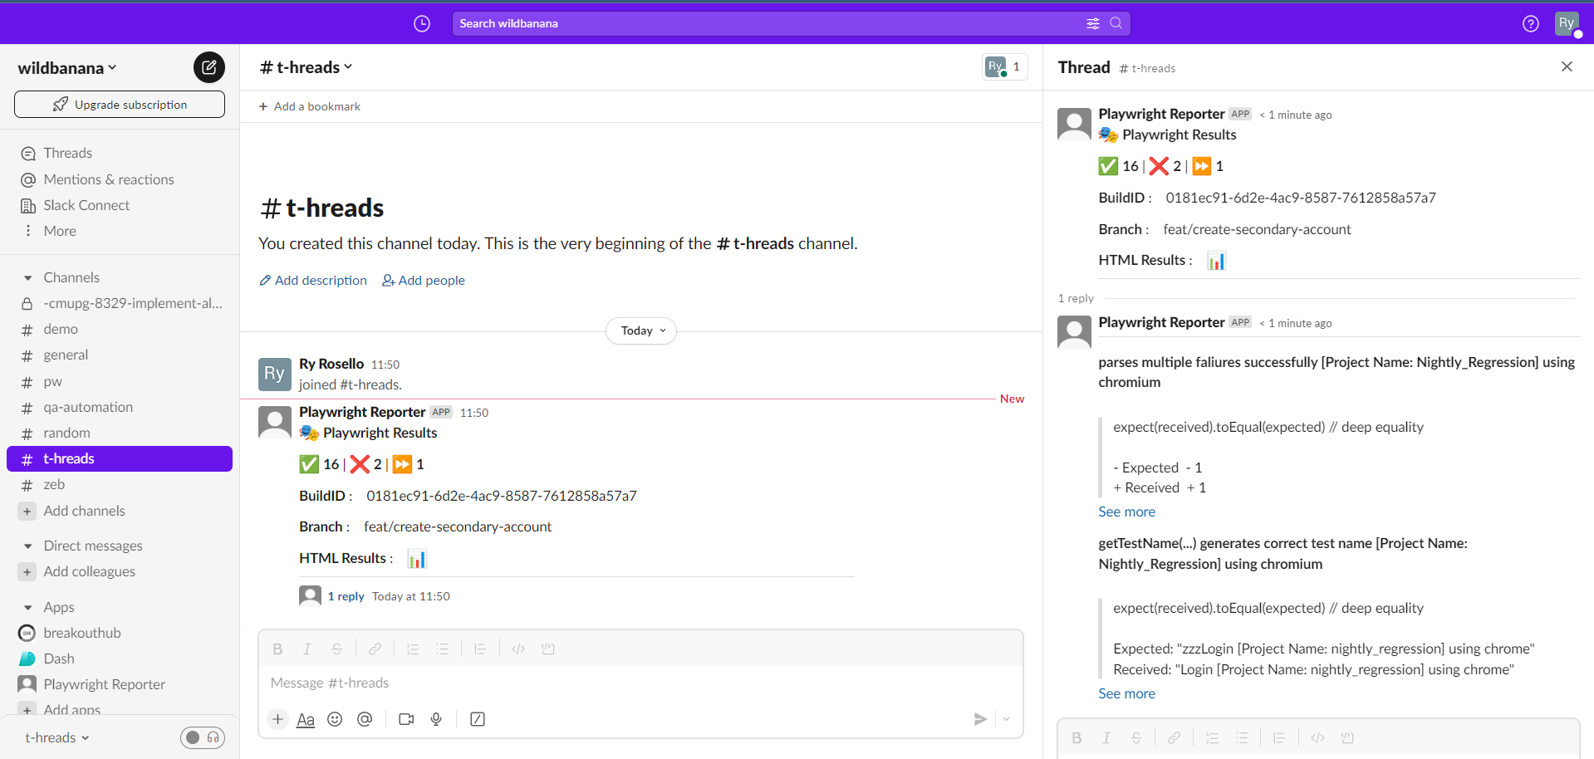Open t-threads channel header dropdown

307,67
